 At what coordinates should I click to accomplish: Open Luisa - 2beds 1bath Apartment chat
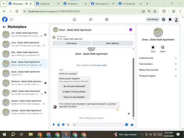point(24,44)
